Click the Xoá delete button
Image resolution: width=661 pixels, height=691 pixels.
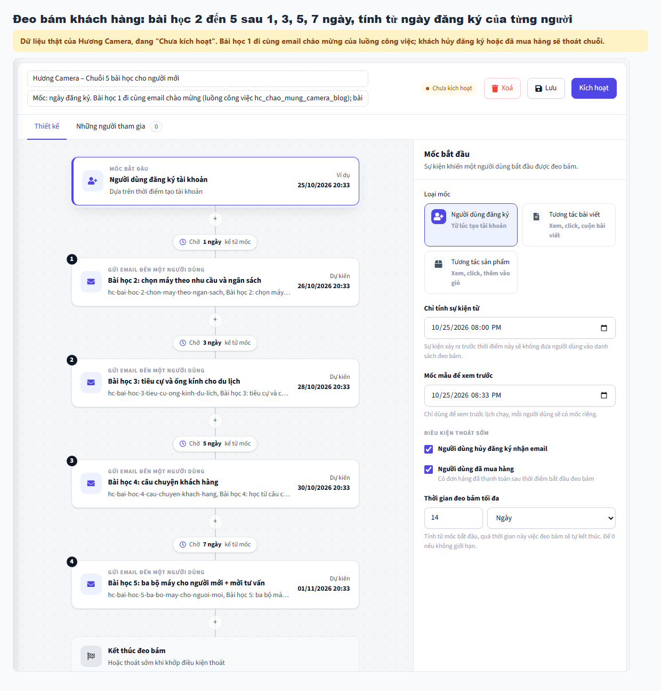[x=502, y=89]
